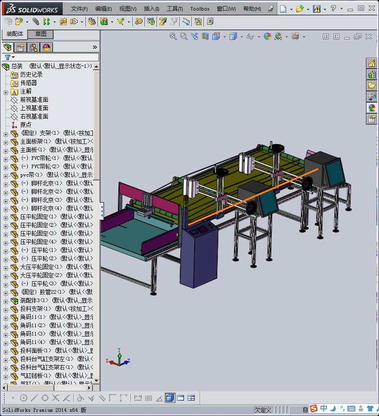Expand the 主面板架<1> tree node
This screenshot has height=416, width=379.
click(6, 143)
